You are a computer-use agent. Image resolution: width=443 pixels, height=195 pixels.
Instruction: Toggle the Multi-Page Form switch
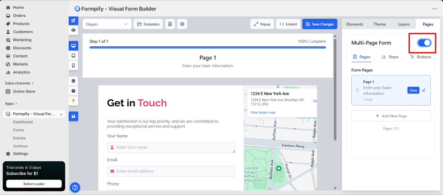click(x=424, y=43)
